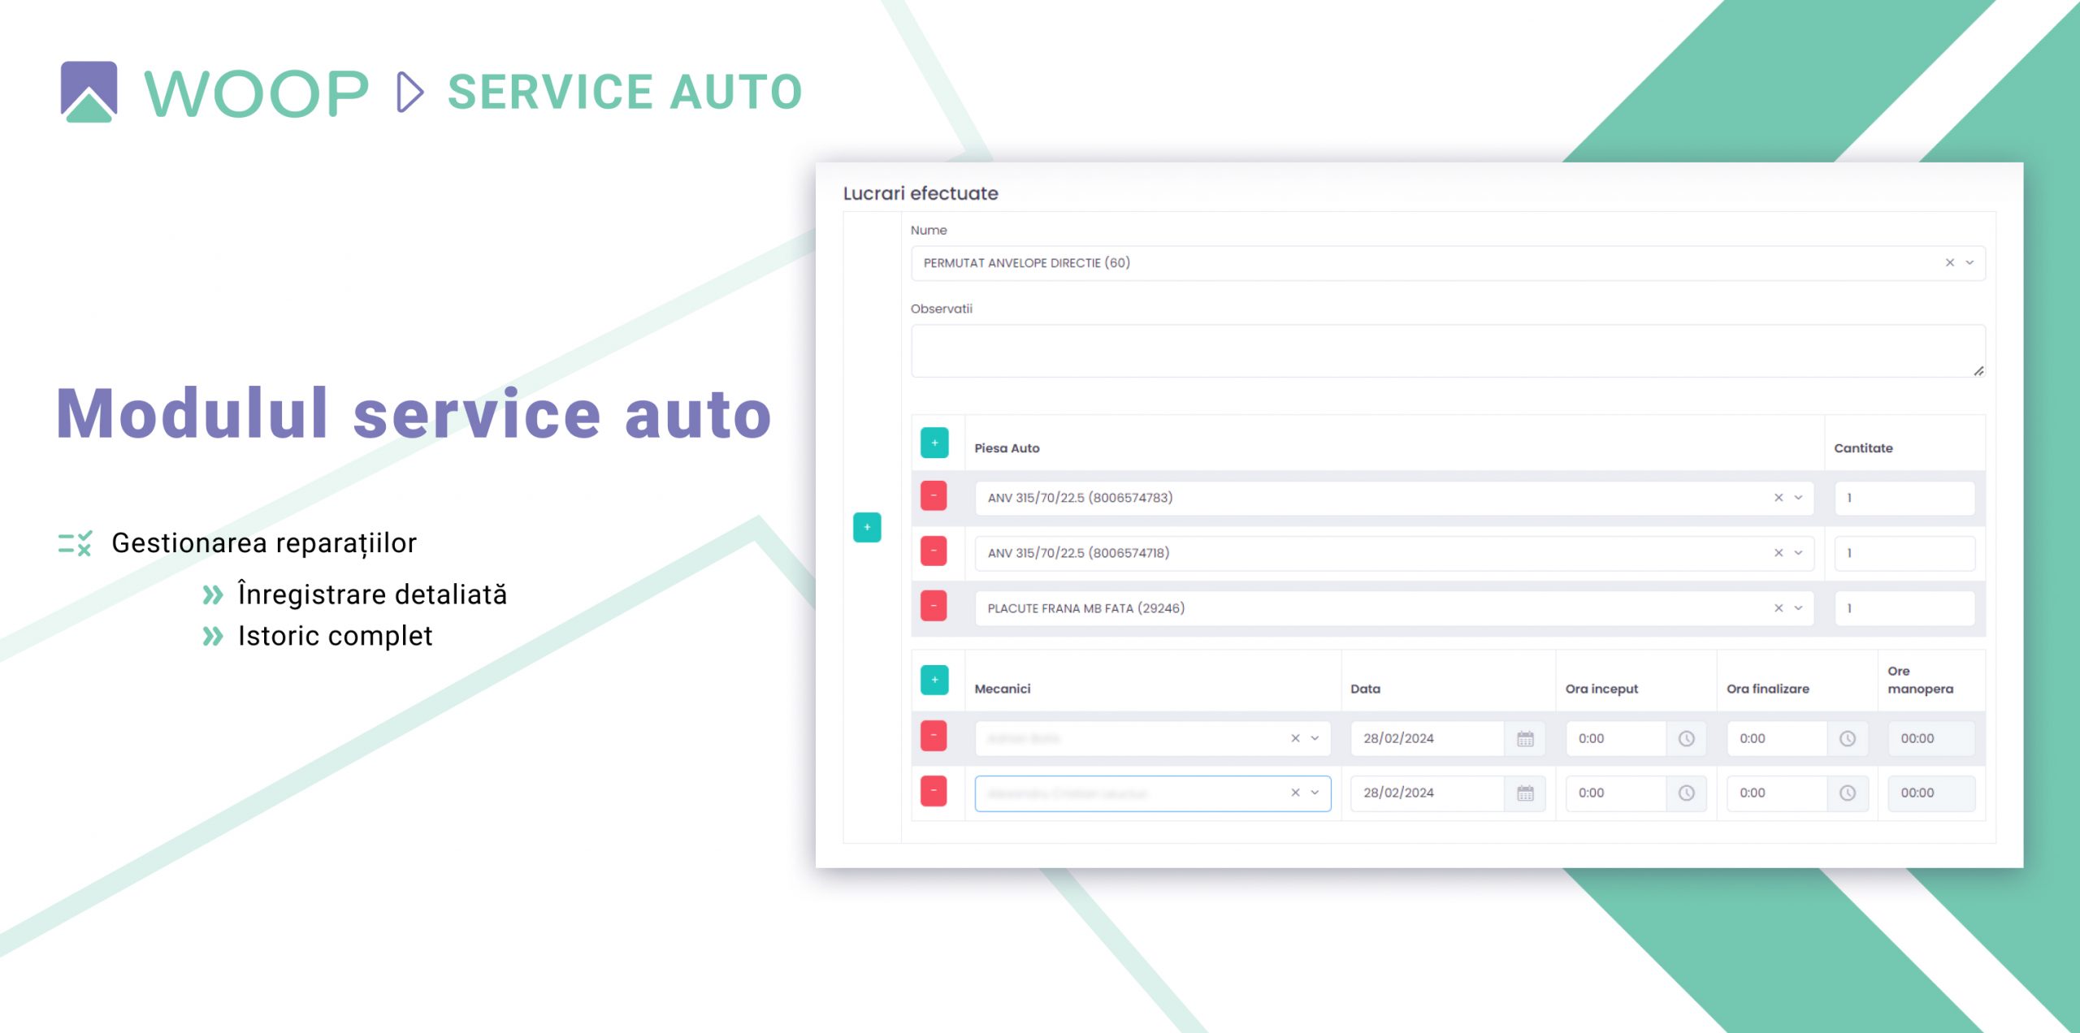
Task: Remove the first mechanic row
Action: pos(934,736)
